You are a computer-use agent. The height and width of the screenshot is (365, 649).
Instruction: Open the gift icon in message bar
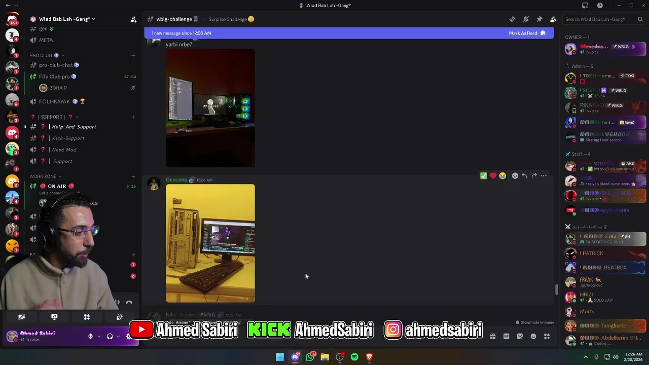click(493, 336)
